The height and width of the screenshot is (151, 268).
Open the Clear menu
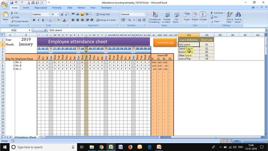pyautogui.click(x=216, y=21)
